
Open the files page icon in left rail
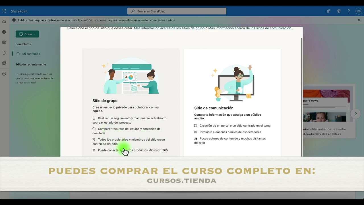click(x=4, y=53)
